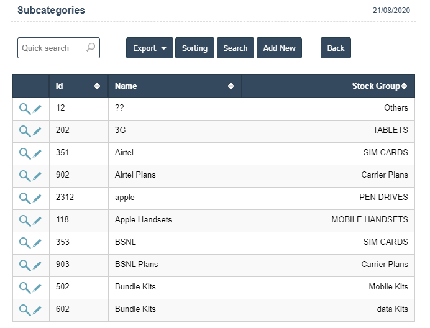Click Add New to create subcategory

tap(279, 48)
